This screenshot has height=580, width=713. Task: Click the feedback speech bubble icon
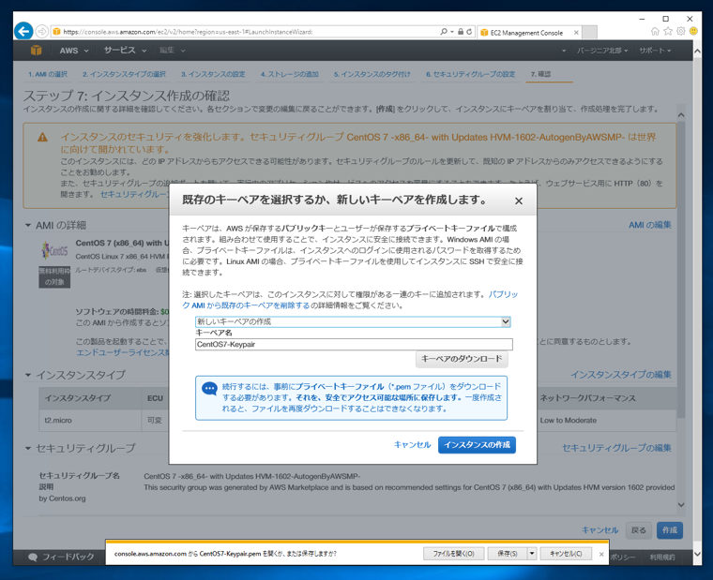pyautogui.click(x=33, y=558)
